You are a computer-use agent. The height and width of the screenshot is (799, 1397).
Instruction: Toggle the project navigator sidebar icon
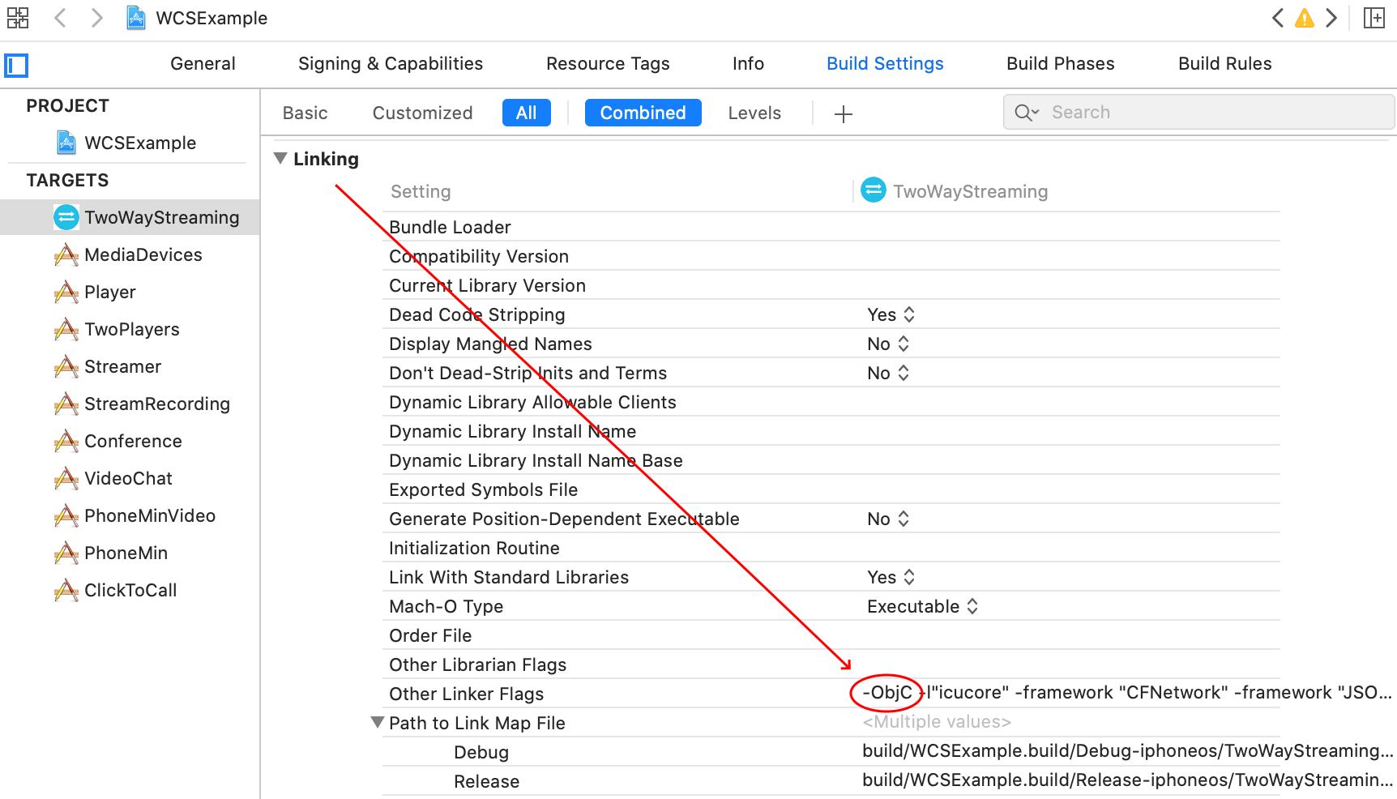pyautogui.click(x=16, y=65)
